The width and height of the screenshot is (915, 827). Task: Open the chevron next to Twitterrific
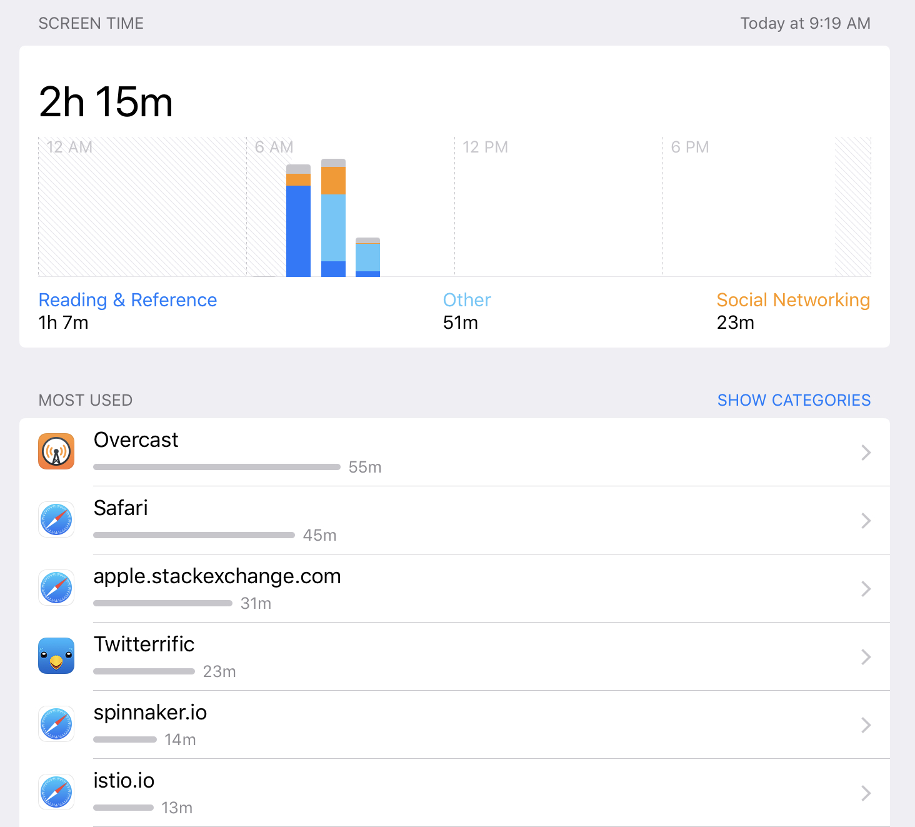(866, 657)
